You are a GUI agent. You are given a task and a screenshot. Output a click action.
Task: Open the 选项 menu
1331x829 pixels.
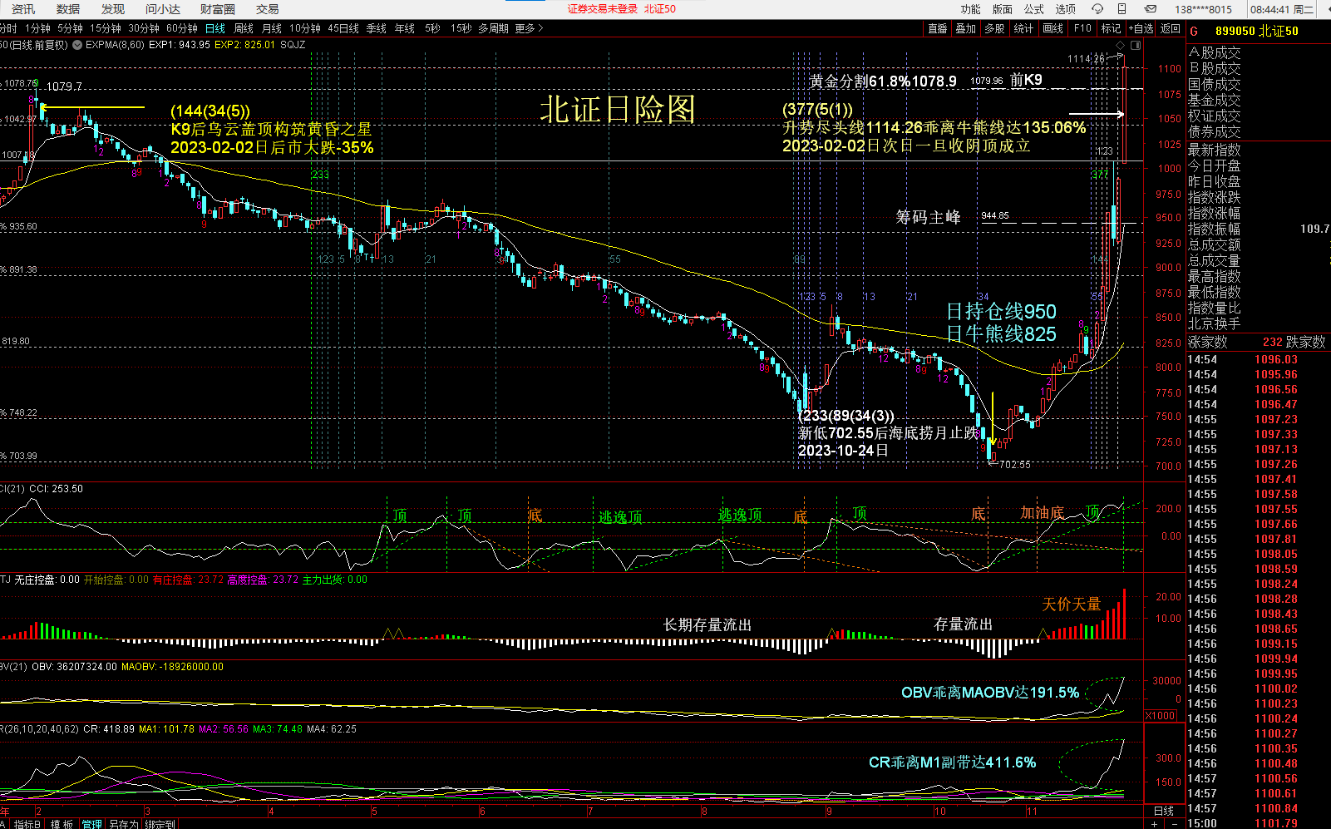pos(1066,9)
